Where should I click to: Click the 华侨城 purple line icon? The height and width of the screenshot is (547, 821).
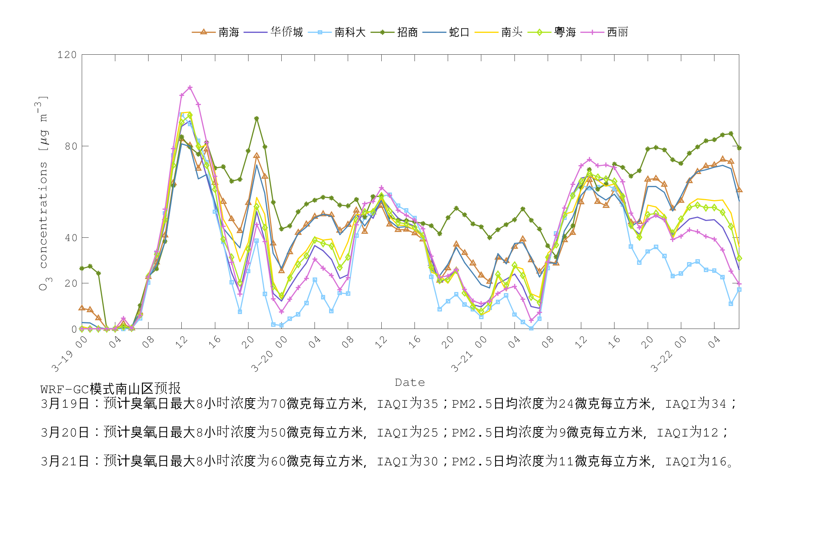point(255,32)
